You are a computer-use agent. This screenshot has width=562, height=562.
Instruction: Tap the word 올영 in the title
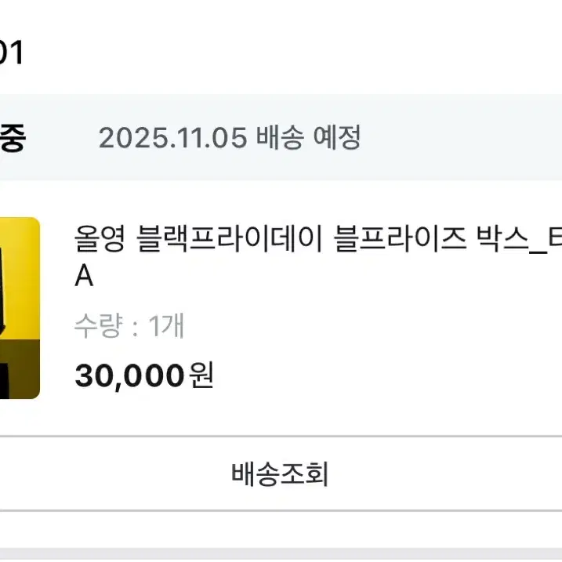pos(100,238)
